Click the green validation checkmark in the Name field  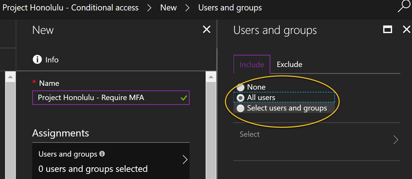pos(183,98)
